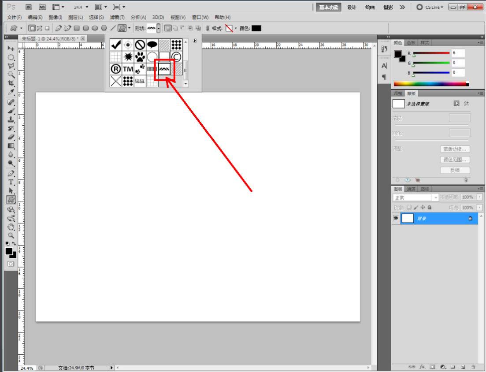Select the Horizontal Type tool

coord(11,182)
